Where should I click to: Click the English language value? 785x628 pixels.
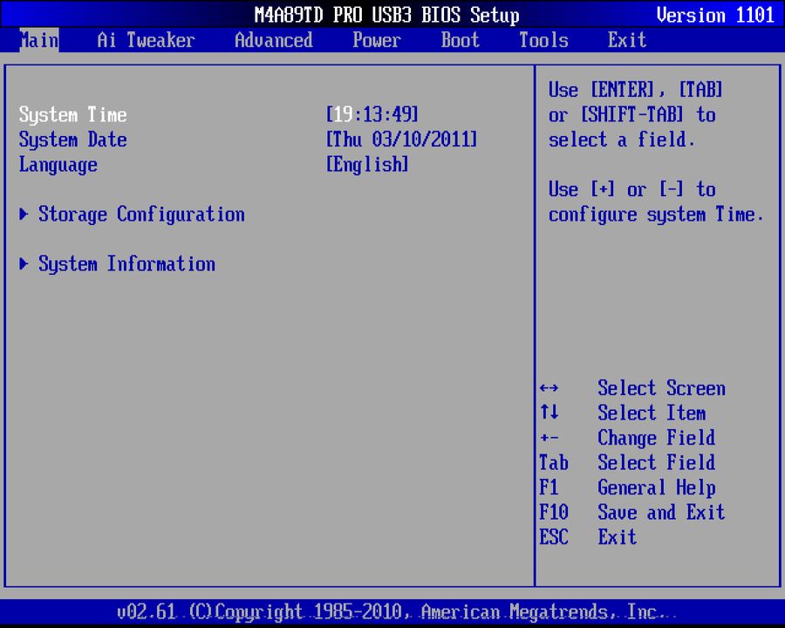(367, 165)
